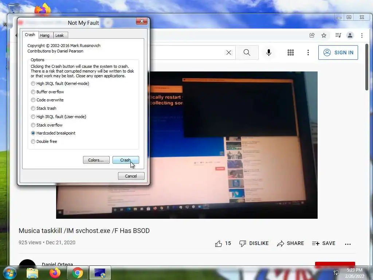Clear the YouTube search box
The image size is (373, 280).
click(229, 52)
